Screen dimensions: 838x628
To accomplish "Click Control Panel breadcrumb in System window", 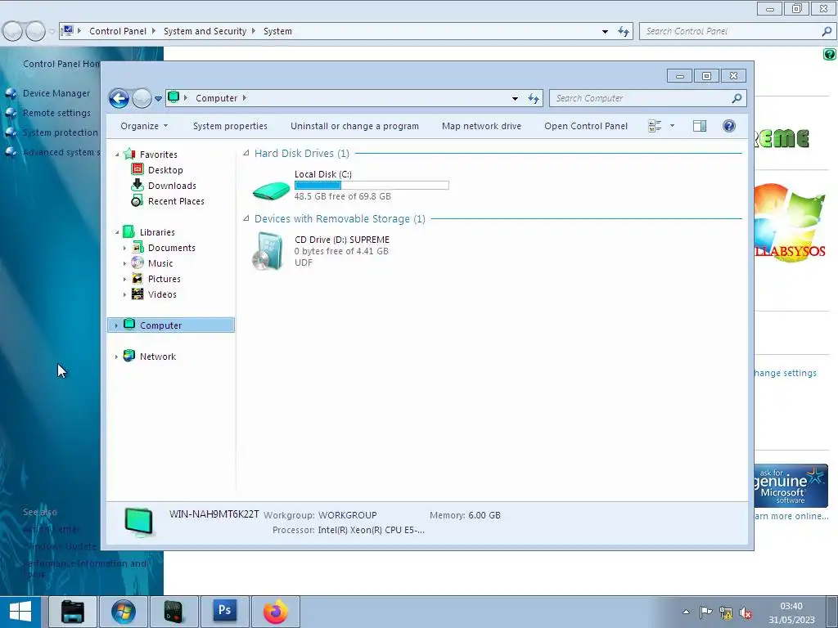I will [118, 31].
